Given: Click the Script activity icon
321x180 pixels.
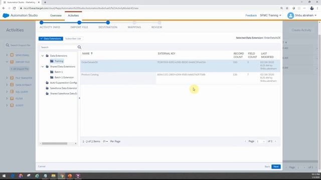Looking at the screenshot, I should [12, 105].
